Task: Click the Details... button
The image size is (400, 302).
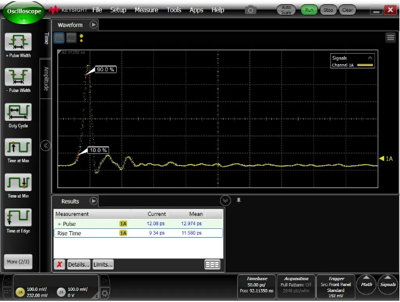Action: 78,264
